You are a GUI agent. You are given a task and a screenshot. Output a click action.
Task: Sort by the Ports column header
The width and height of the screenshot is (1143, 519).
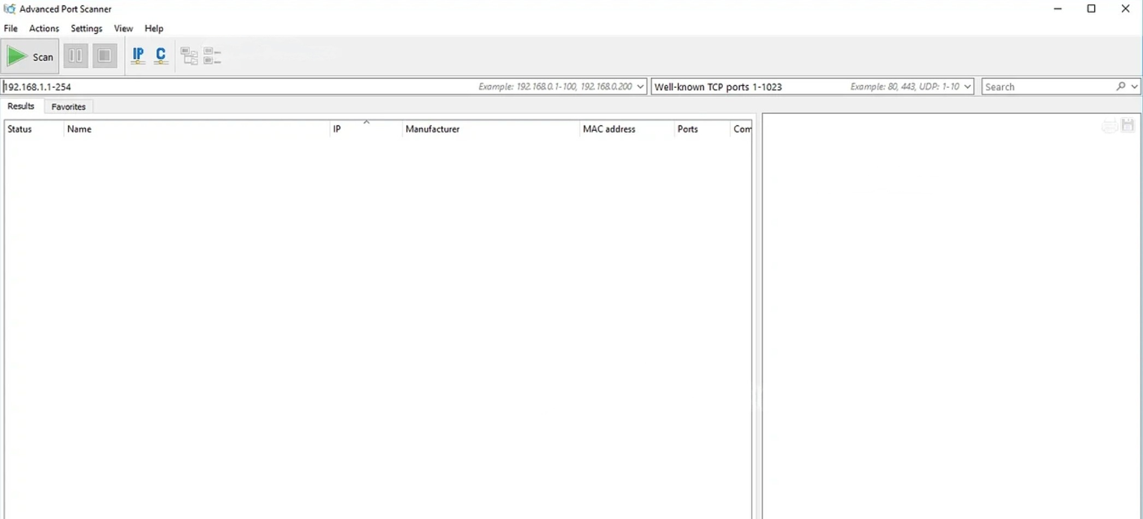coord(702,129)
